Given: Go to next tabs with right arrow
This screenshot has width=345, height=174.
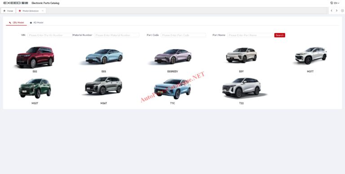Looking at the screenshot, I should [x=336, y=11].
